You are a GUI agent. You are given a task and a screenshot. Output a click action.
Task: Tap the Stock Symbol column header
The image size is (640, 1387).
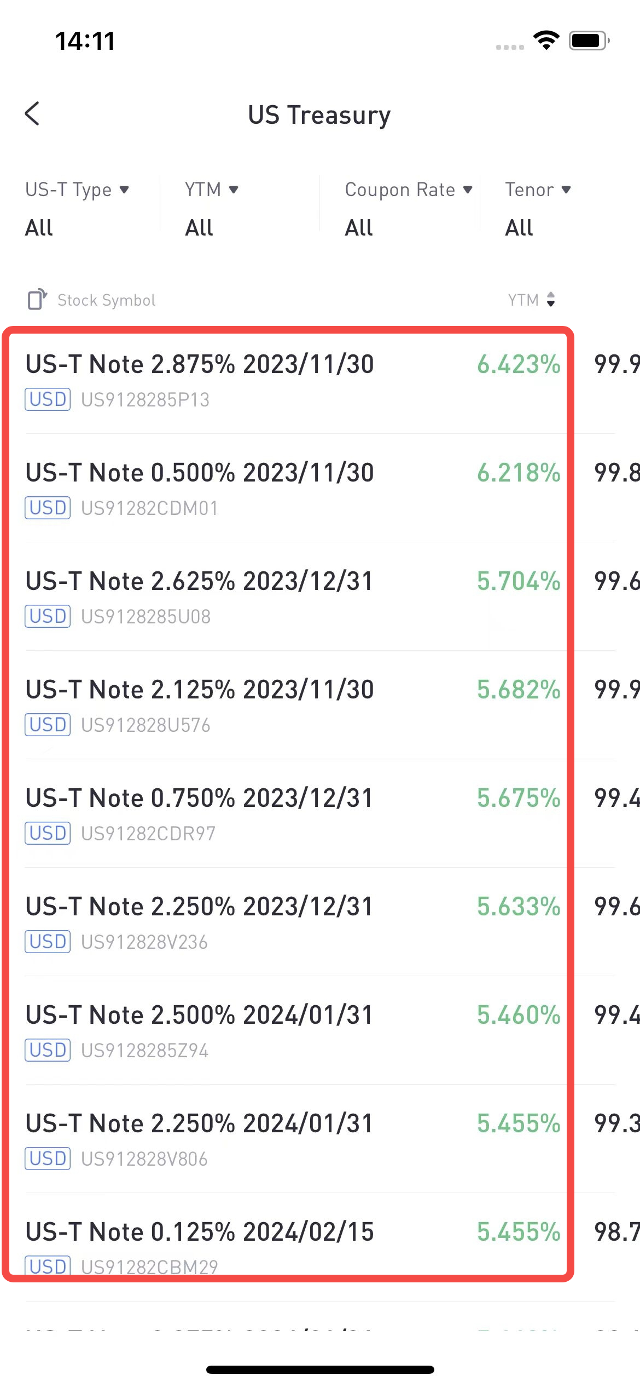[x=107, y=300]
